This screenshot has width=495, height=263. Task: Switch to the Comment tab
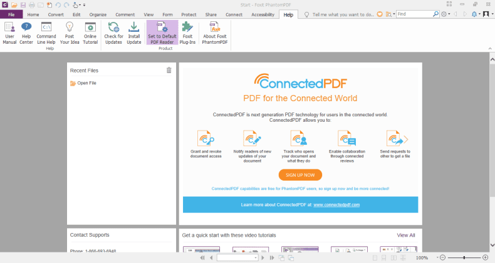click(125, 14)
